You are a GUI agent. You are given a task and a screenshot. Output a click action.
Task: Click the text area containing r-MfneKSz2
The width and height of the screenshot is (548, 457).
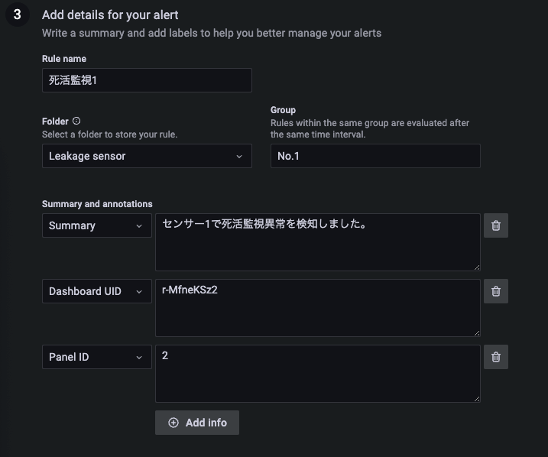point(317,308)
